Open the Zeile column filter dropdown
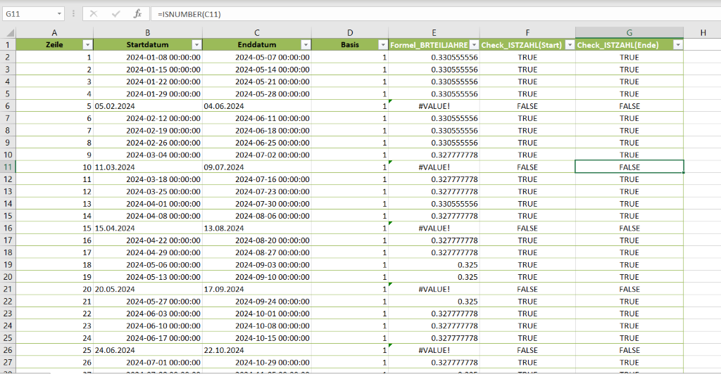 pyautogui.click(x=87, y=45)
